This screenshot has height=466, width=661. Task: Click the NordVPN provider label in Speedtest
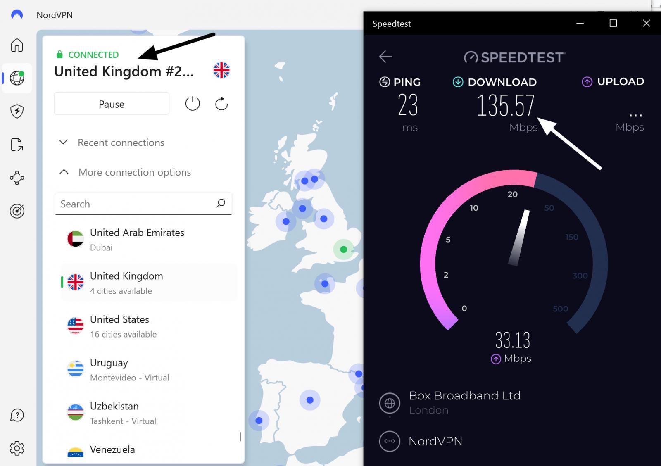pos(435,441)
